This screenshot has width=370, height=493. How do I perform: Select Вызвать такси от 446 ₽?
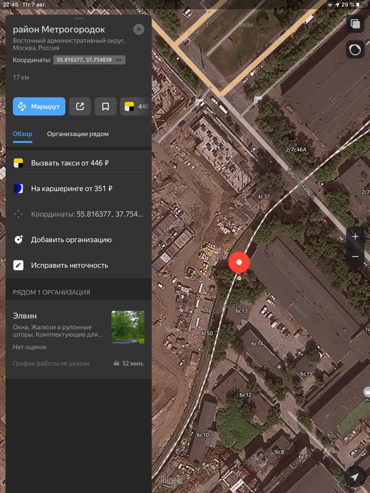[79, 163]
